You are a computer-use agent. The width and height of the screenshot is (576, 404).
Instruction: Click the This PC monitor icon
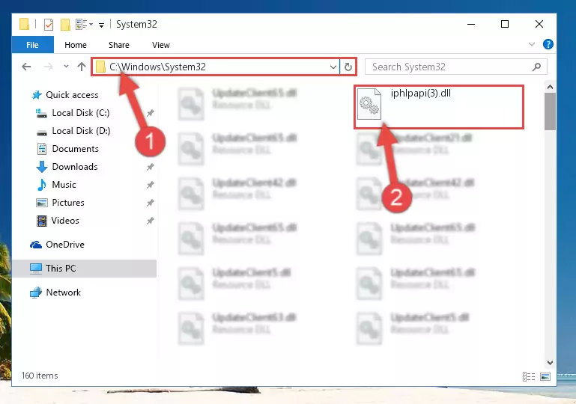point(36,269)
